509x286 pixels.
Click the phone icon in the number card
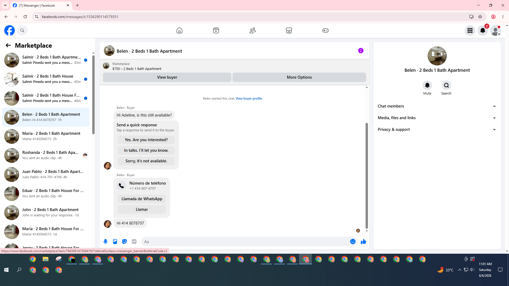(121, 186)
